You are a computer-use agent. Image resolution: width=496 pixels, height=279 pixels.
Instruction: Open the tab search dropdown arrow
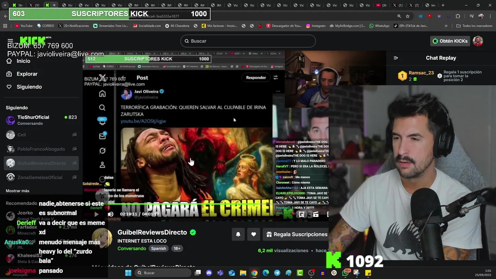click(5, 5)
